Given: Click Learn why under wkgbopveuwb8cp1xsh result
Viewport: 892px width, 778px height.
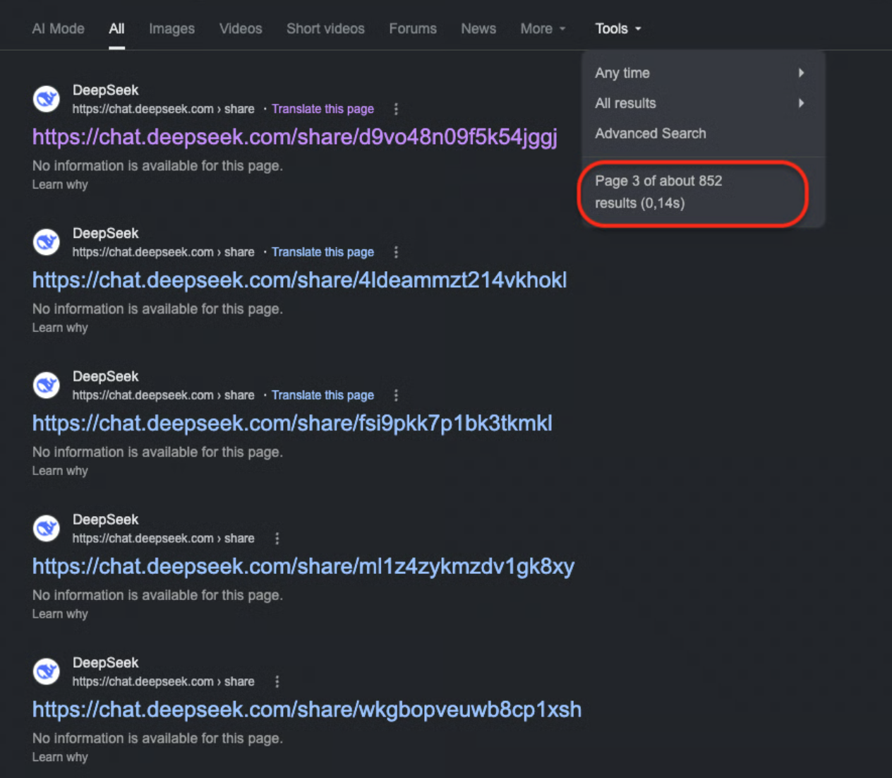Looking at the screenshot, I should click(x=60, y=758).
